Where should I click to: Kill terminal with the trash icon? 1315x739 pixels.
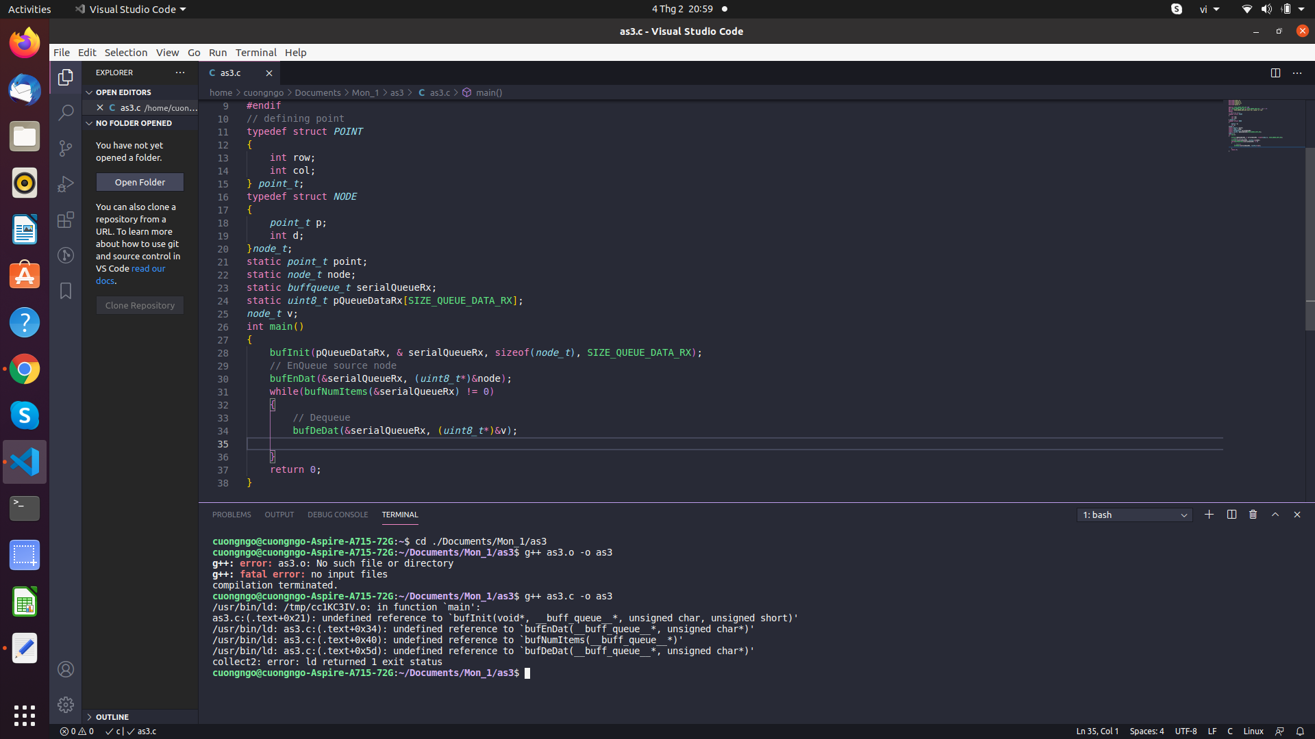click(1253, 515)
